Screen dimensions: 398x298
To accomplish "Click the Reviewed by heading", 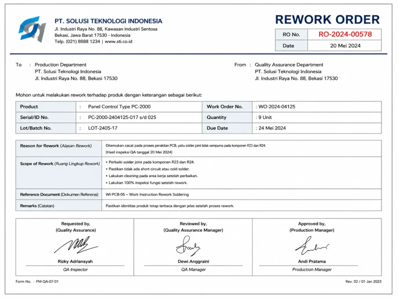I will point(193,224).
